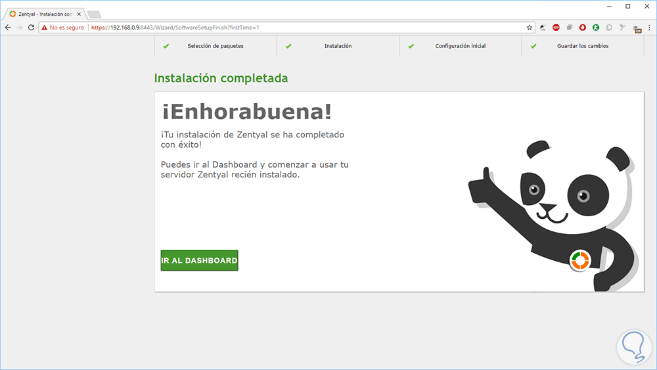The width and height of the screenshot is (657, 370).
Task: Click the browser forward arrow
Action: 19,27
